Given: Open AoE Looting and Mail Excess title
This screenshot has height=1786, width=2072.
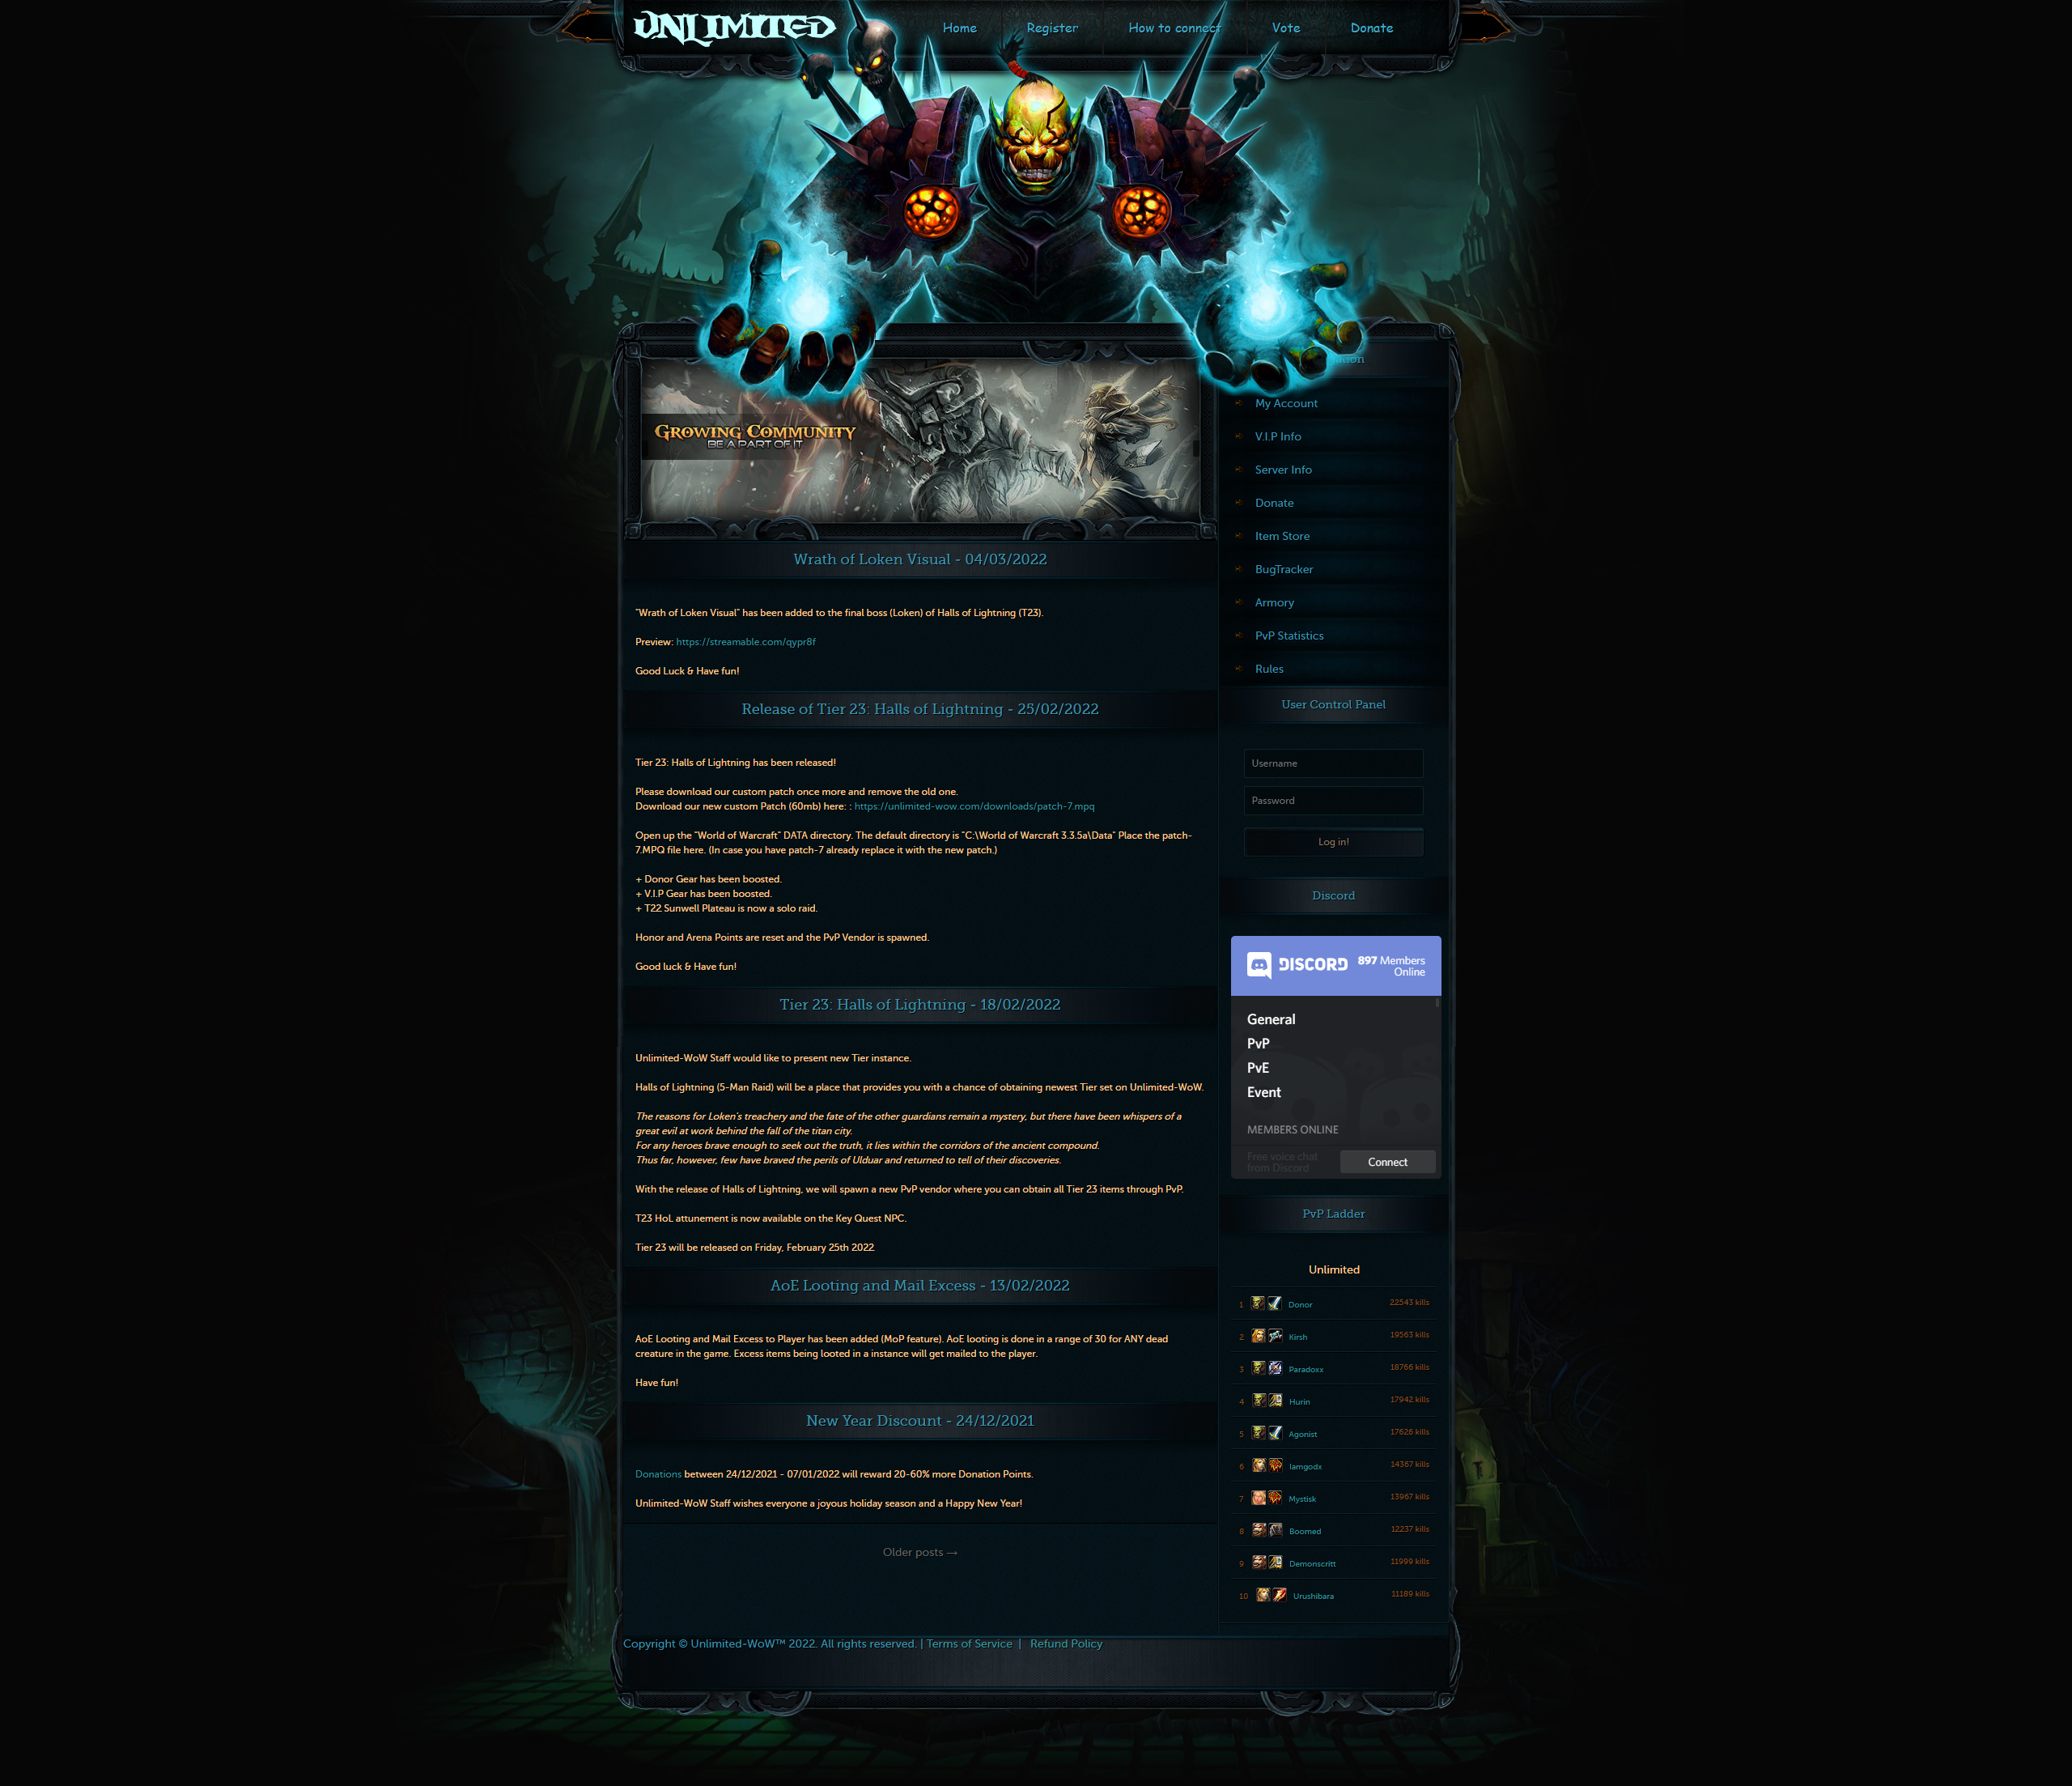Looking at the screenshot, I should click(x=920, y=1286).
